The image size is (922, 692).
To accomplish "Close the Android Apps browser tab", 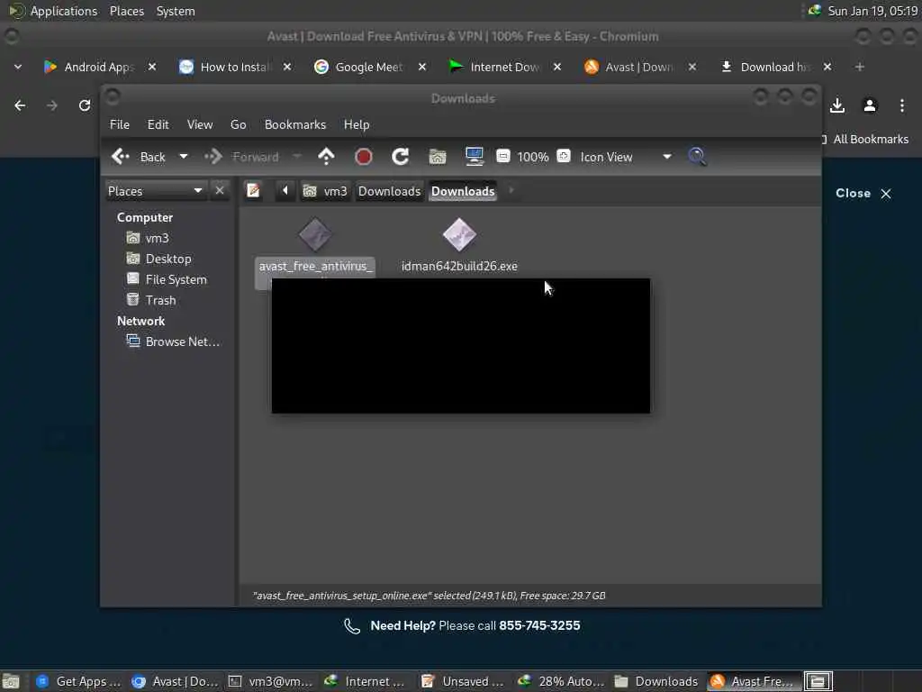I will pyautogui.click(x=151, y=67).
